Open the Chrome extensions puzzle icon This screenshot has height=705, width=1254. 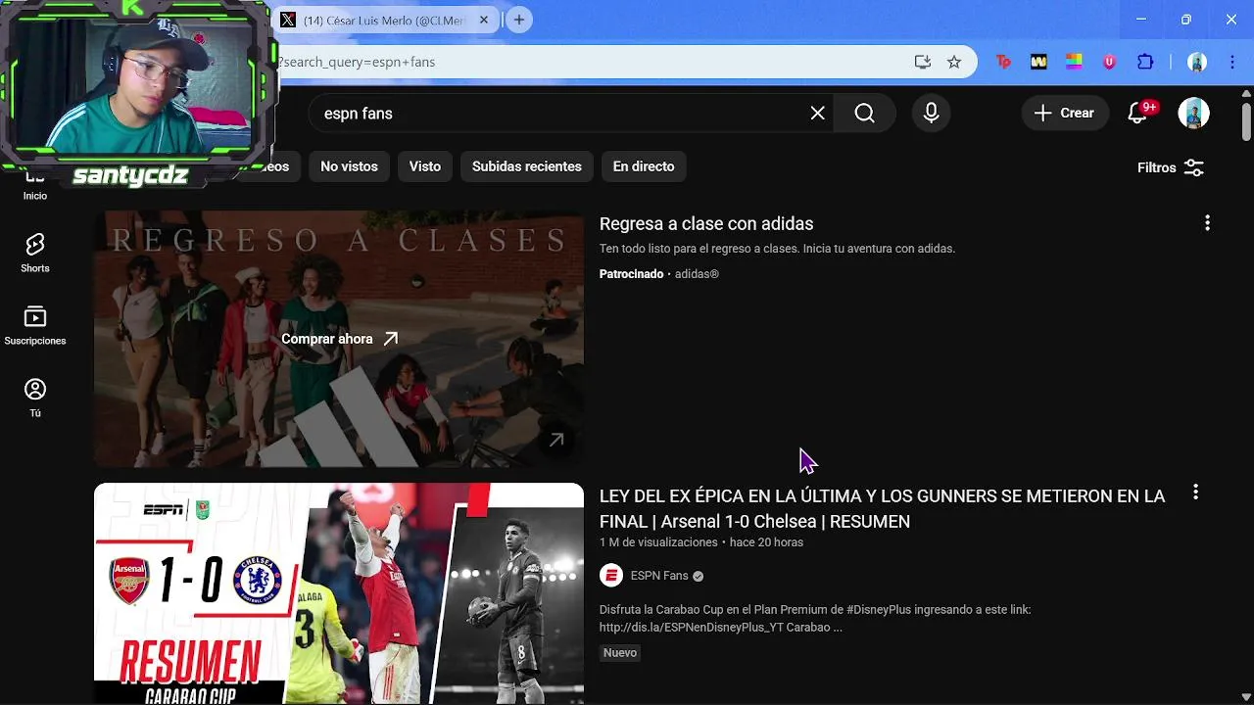tap(1145, 62)
